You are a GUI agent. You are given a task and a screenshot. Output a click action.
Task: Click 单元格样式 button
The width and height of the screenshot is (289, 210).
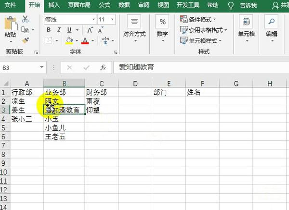click(x=201, y=40)
